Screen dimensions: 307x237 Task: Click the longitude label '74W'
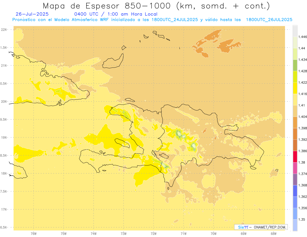(x=94, y=233)
